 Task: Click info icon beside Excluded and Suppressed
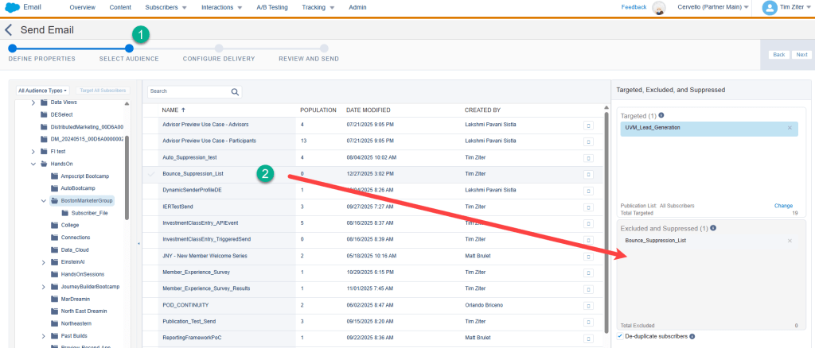click(x=713, y=228)
